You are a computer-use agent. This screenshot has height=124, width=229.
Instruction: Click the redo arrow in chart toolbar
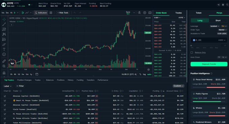(x=80, y=13)
